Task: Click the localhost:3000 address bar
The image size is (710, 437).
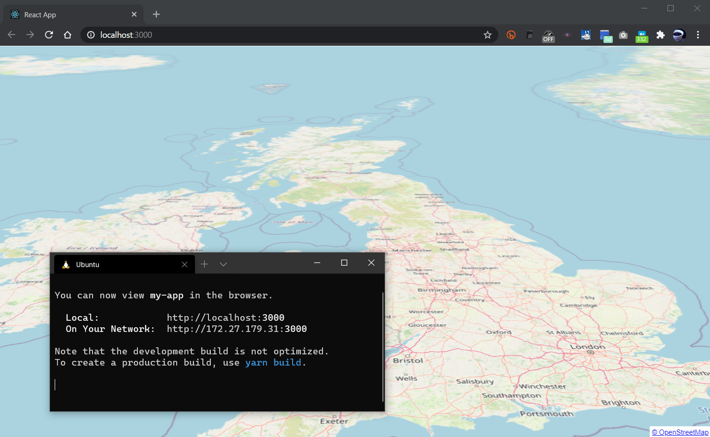Action: 280,35
